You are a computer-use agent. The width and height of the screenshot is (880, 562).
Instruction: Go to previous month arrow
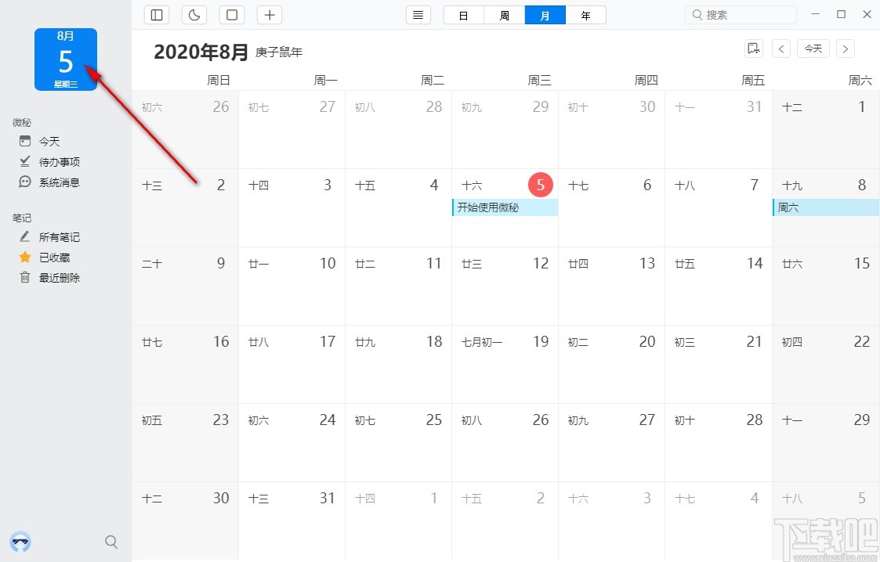click(x=781, y=49)
